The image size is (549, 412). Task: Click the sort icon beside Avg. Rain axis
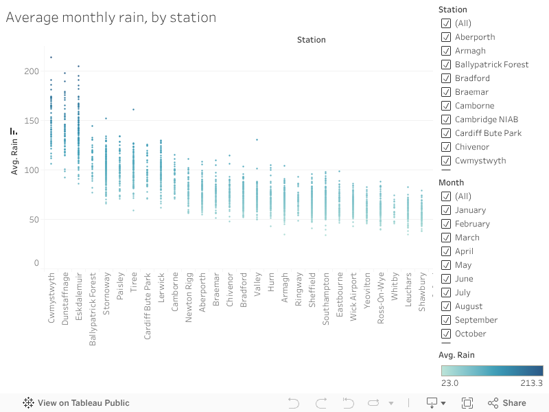(14, 131)
